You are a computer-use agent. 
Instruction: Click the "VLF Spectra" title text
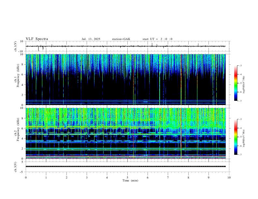(x=37, y=39)
